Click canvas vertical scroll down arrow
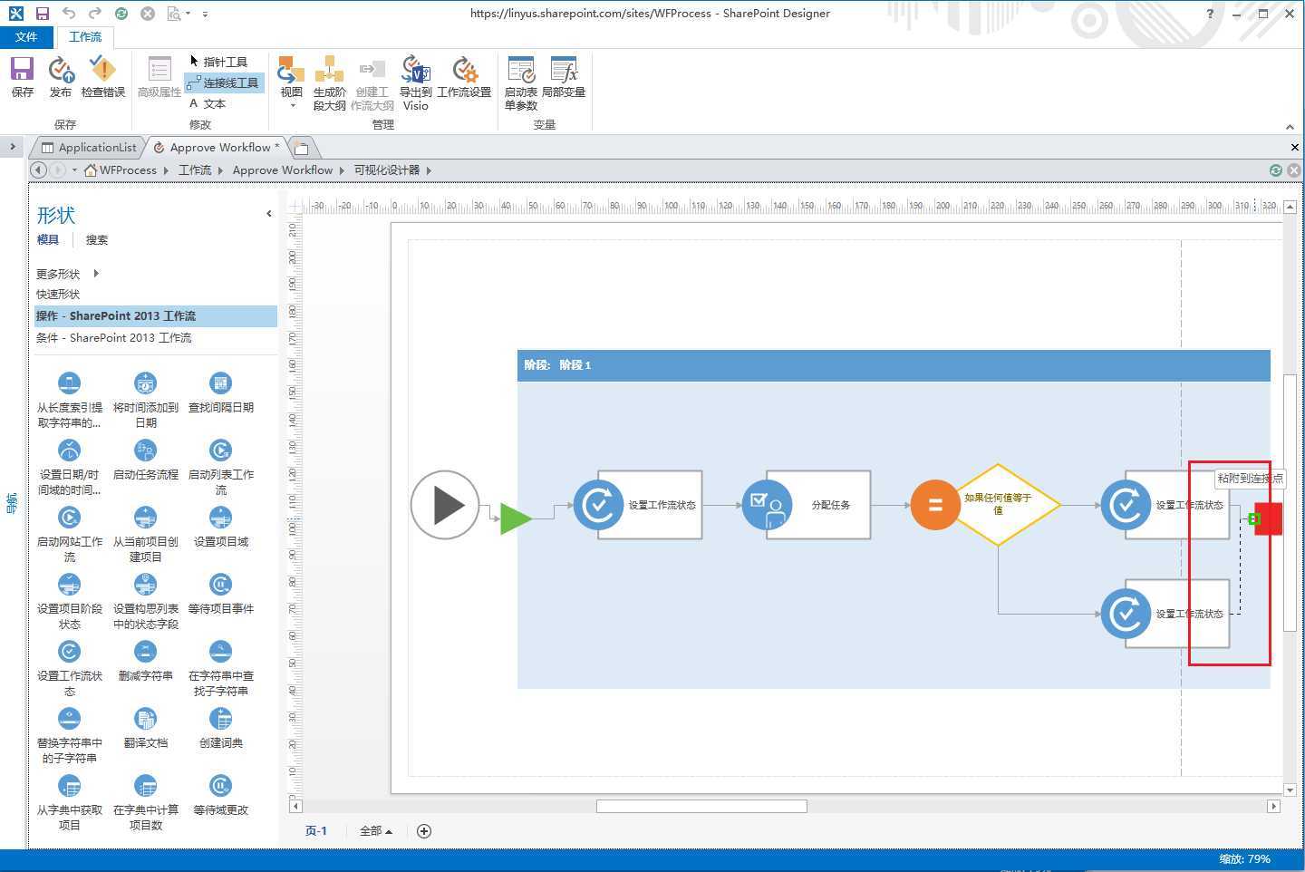 pos(1290,790)
